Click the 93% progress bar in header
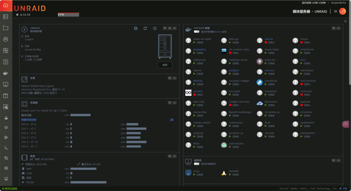Screen dimensions: 351x191 (68, 14)
